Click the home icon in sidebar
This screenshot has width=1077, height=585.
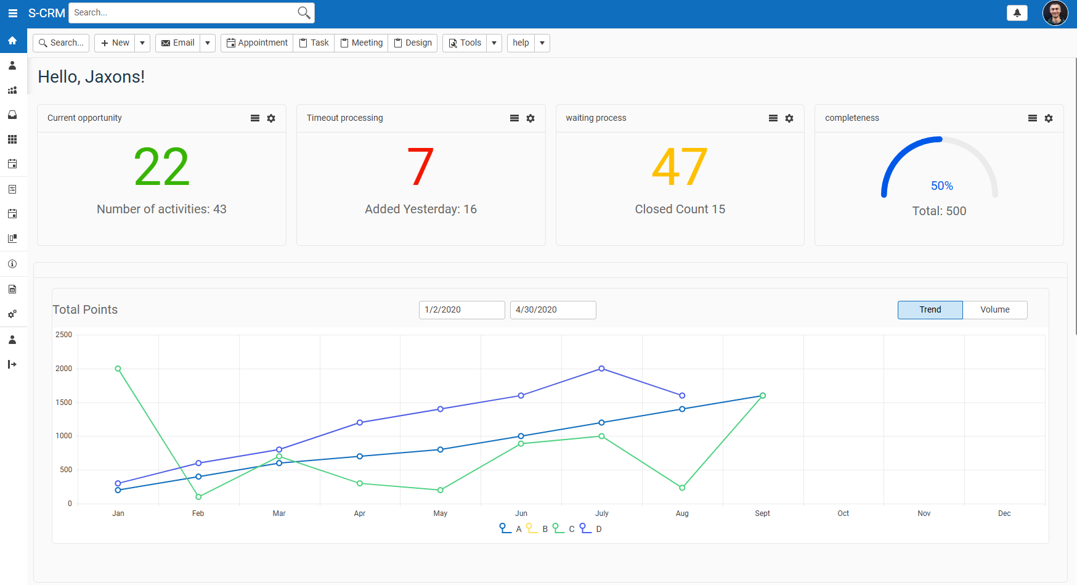[x=12, y=41]
